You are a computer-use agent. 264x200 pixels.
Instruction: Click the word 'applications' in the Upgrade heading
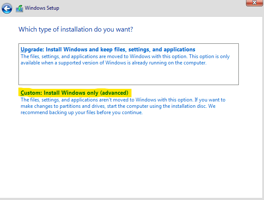pos(179,50)
